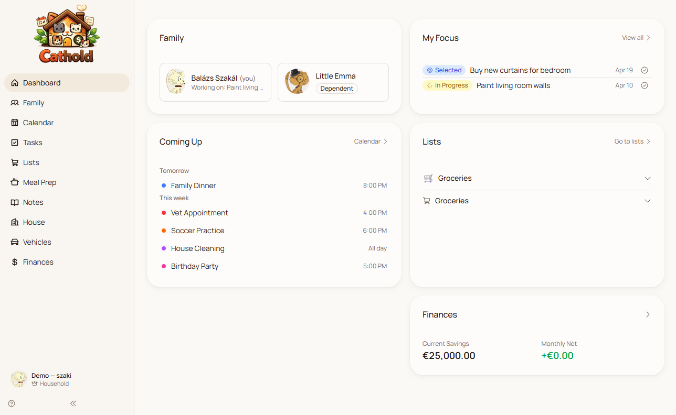Open Finances card arrow chevron
The image size is (676, 415).
tap(648, 314)
